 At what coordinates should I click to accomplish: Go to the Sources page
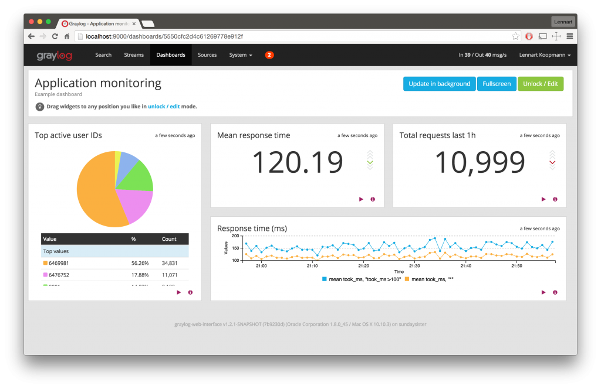pyautogui.click(x=207, y=54)
